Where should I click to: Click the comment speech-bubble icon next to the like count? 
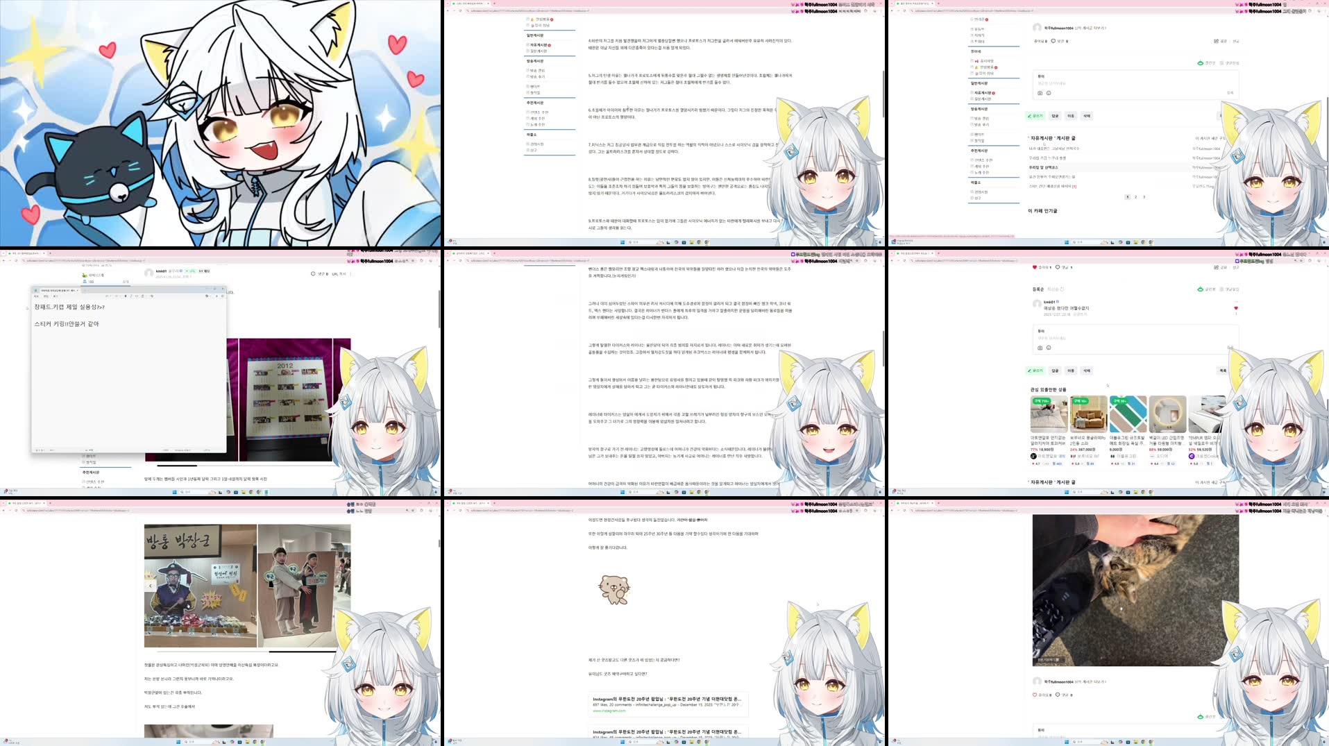pos(1058,266)
